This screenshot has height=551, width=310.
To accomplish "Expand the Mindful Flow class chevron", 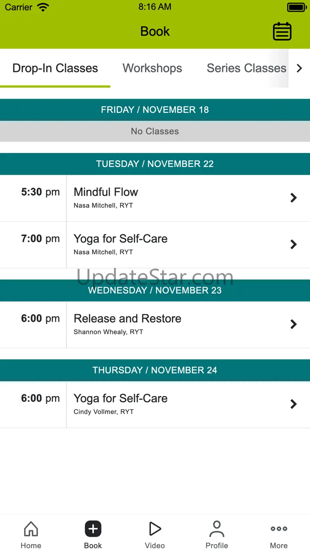I will (x=293, y=198).
